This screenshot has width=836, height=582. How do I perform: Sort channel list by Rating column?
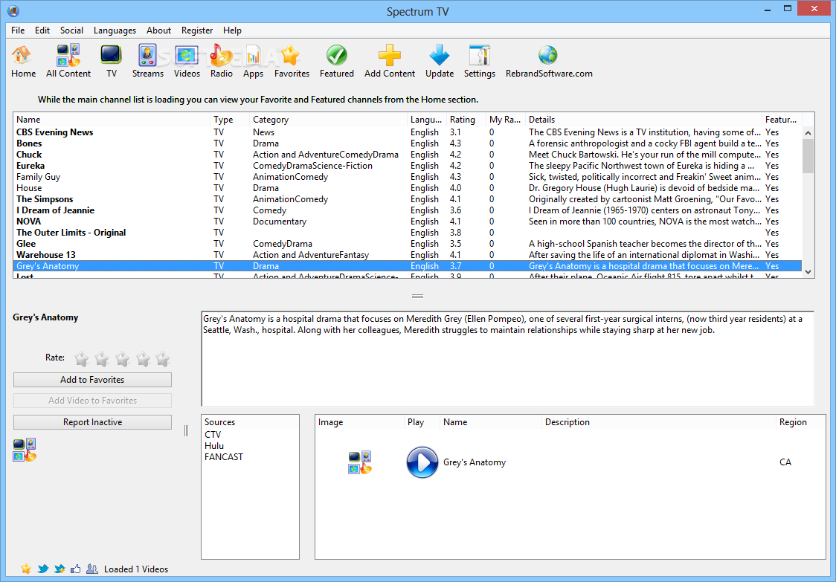(x=466, y=120)
